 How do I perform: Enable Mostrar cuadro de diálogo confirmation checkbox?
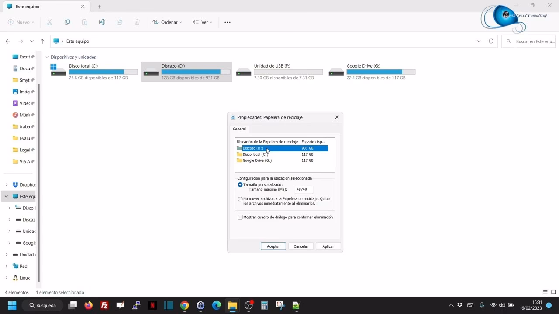pyautogui.click(x=240, y=217)
